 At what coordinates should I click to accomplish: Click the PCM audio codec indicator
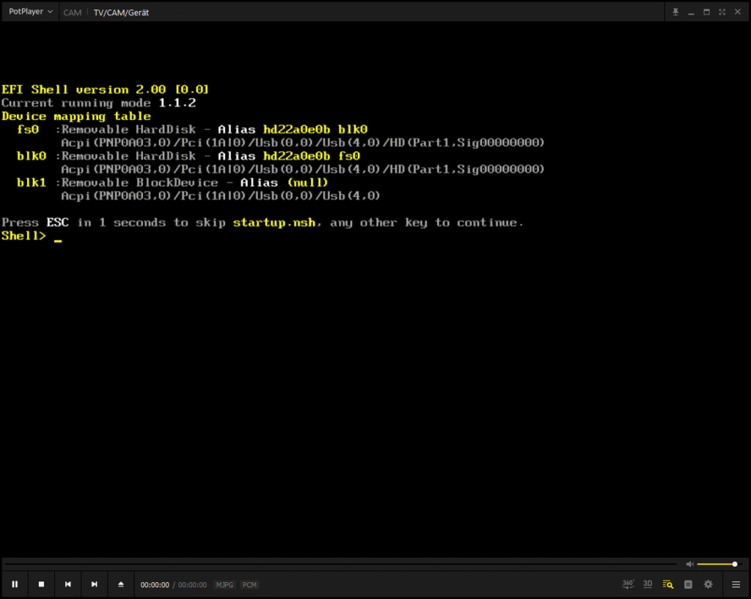[x=249, y=585]
